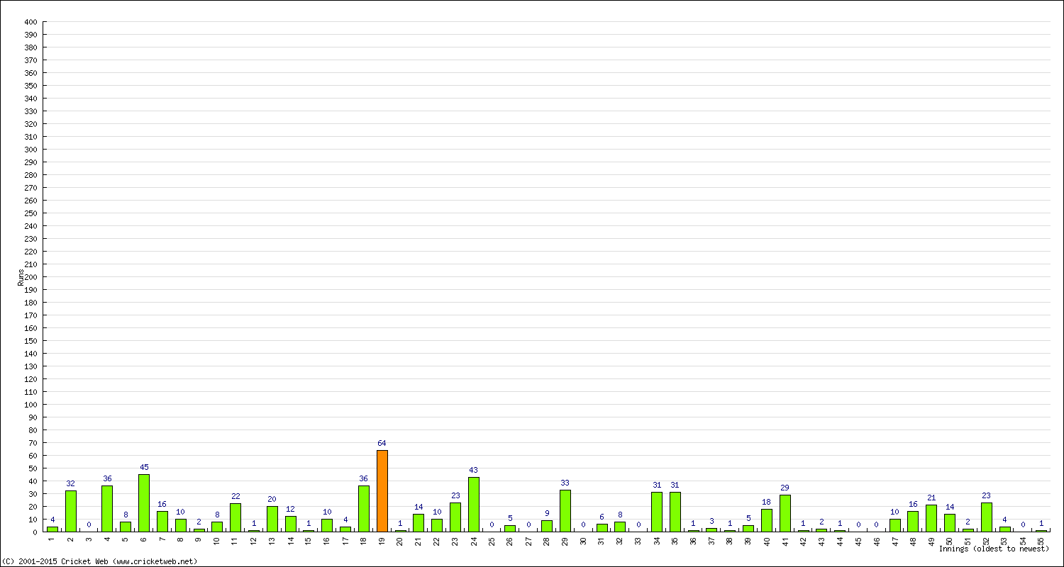Click the value label 21
Screen dimensions: 1064x567
(x=931, y=498)
